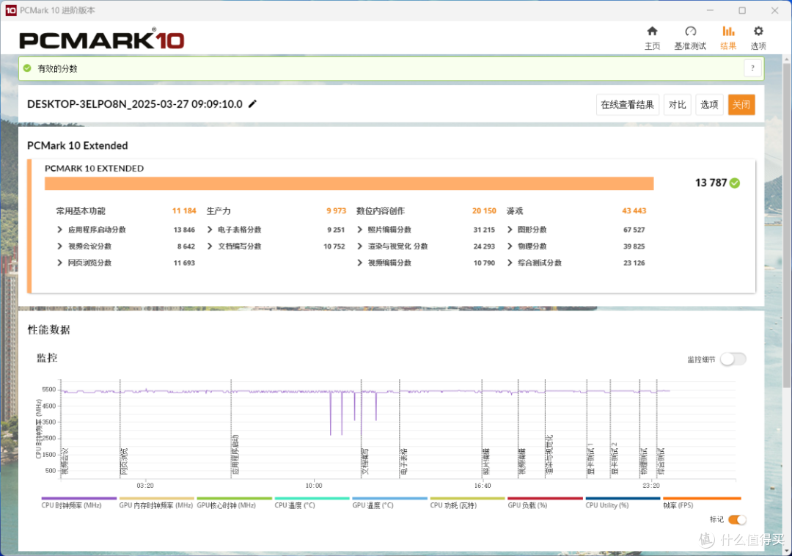Image resolution: width=792 pixels, height=556 pixels.
Task: Click the 对比 compare button
Action: click(x=677, y=105)
